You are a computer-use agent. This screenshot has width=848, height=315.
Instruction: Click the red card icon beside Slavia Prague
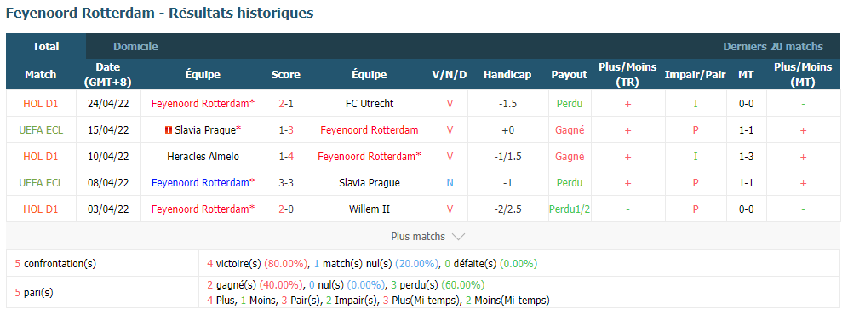click(169, 130)
